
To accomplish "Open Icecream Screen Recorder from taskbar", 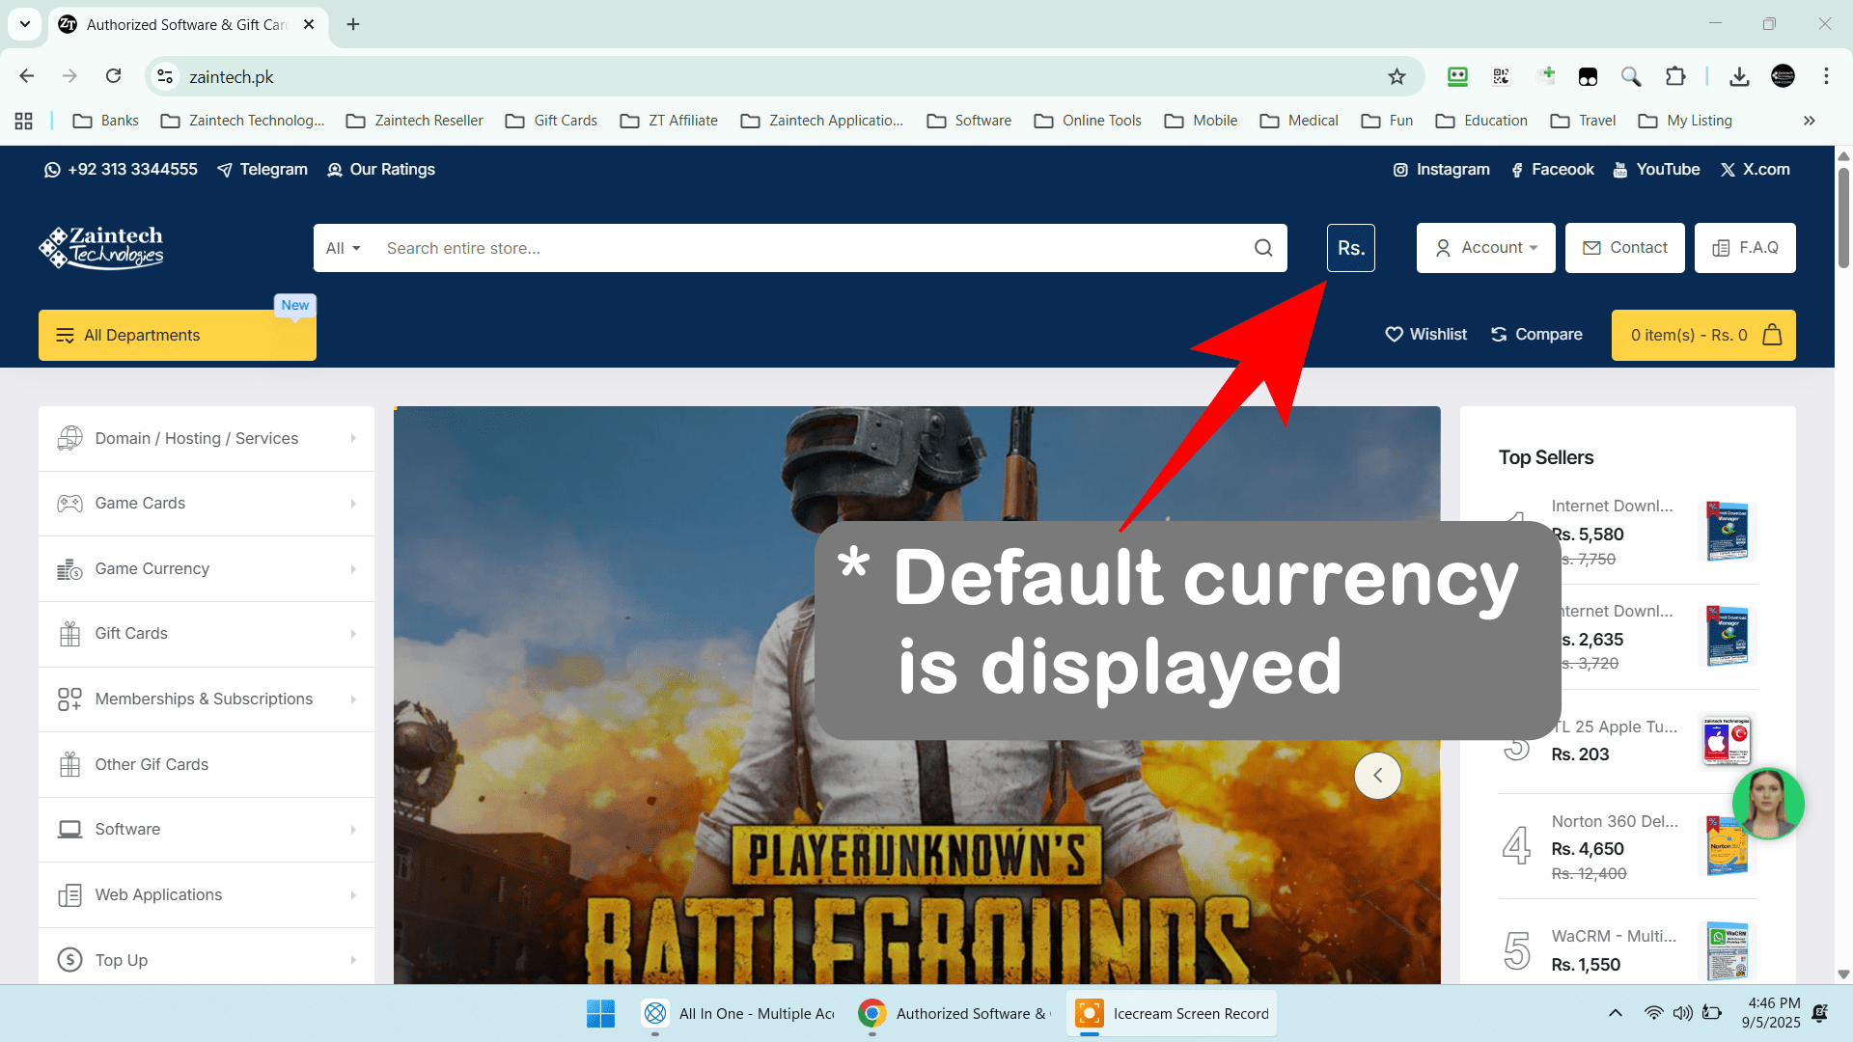I will click(1172, 1014).
